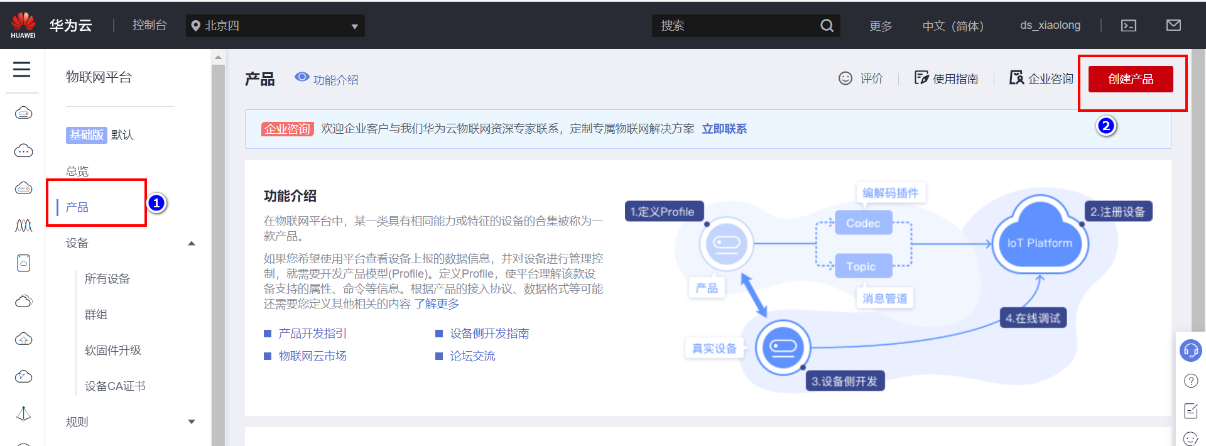The height and width of the screenshot is (446, 1206).
Task: Open the cloud shell terminal icon
Action: pos(1129,26)
